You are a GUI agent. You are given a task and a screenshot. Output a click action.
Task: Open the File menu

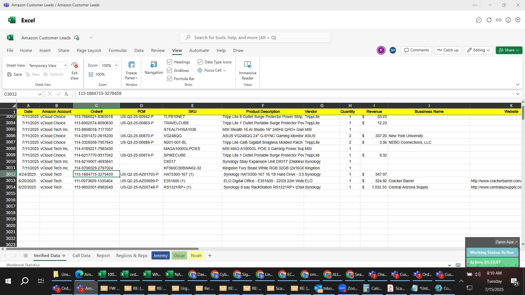pyautogui.click(x=10, y=51)
